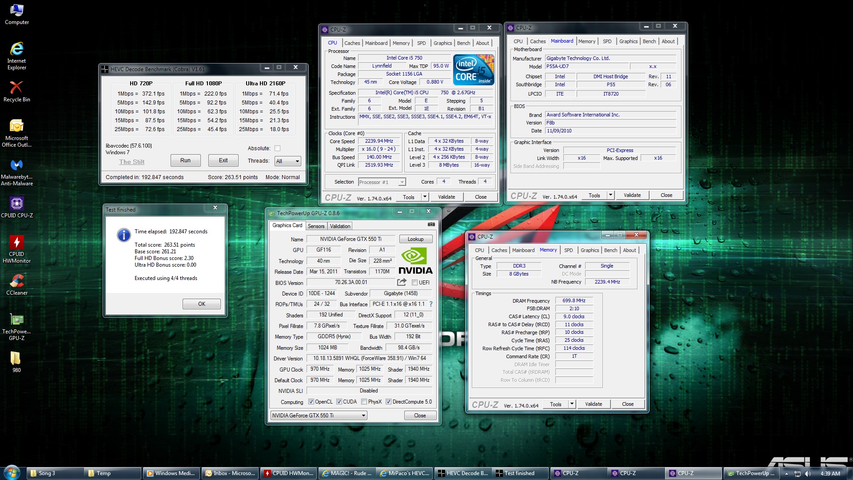Click the Bus Interface question mark in GPU-Z

coord(430,304)
